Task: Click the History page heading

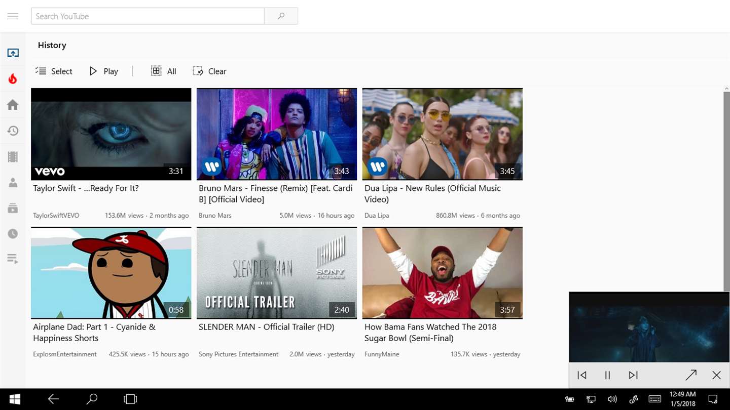Action: click(x=52, y=45)
